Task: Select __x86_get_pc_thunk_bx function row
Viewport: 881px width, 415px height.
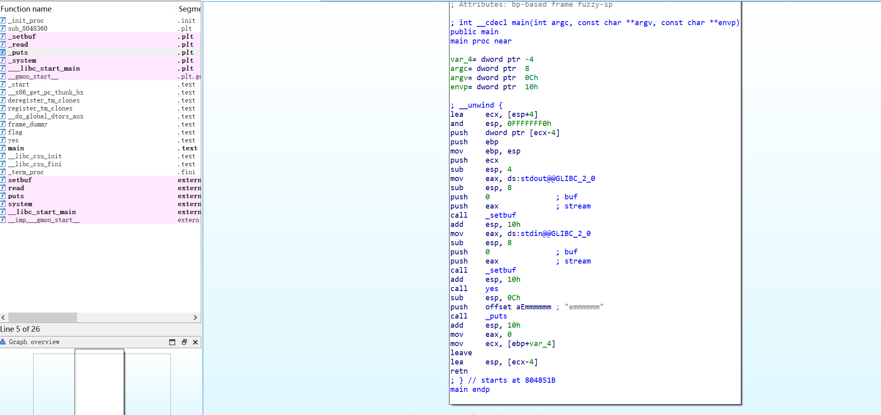Action: [100, 92]
